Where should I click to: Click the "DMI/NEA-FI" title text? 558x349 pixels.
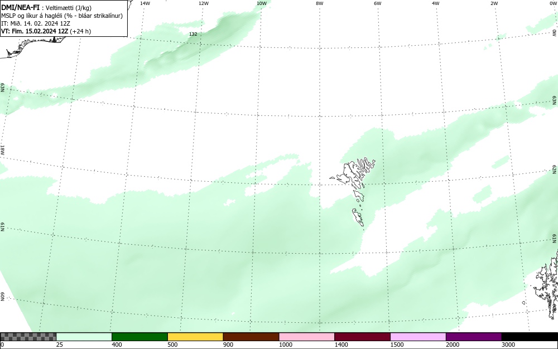(20, 7)
